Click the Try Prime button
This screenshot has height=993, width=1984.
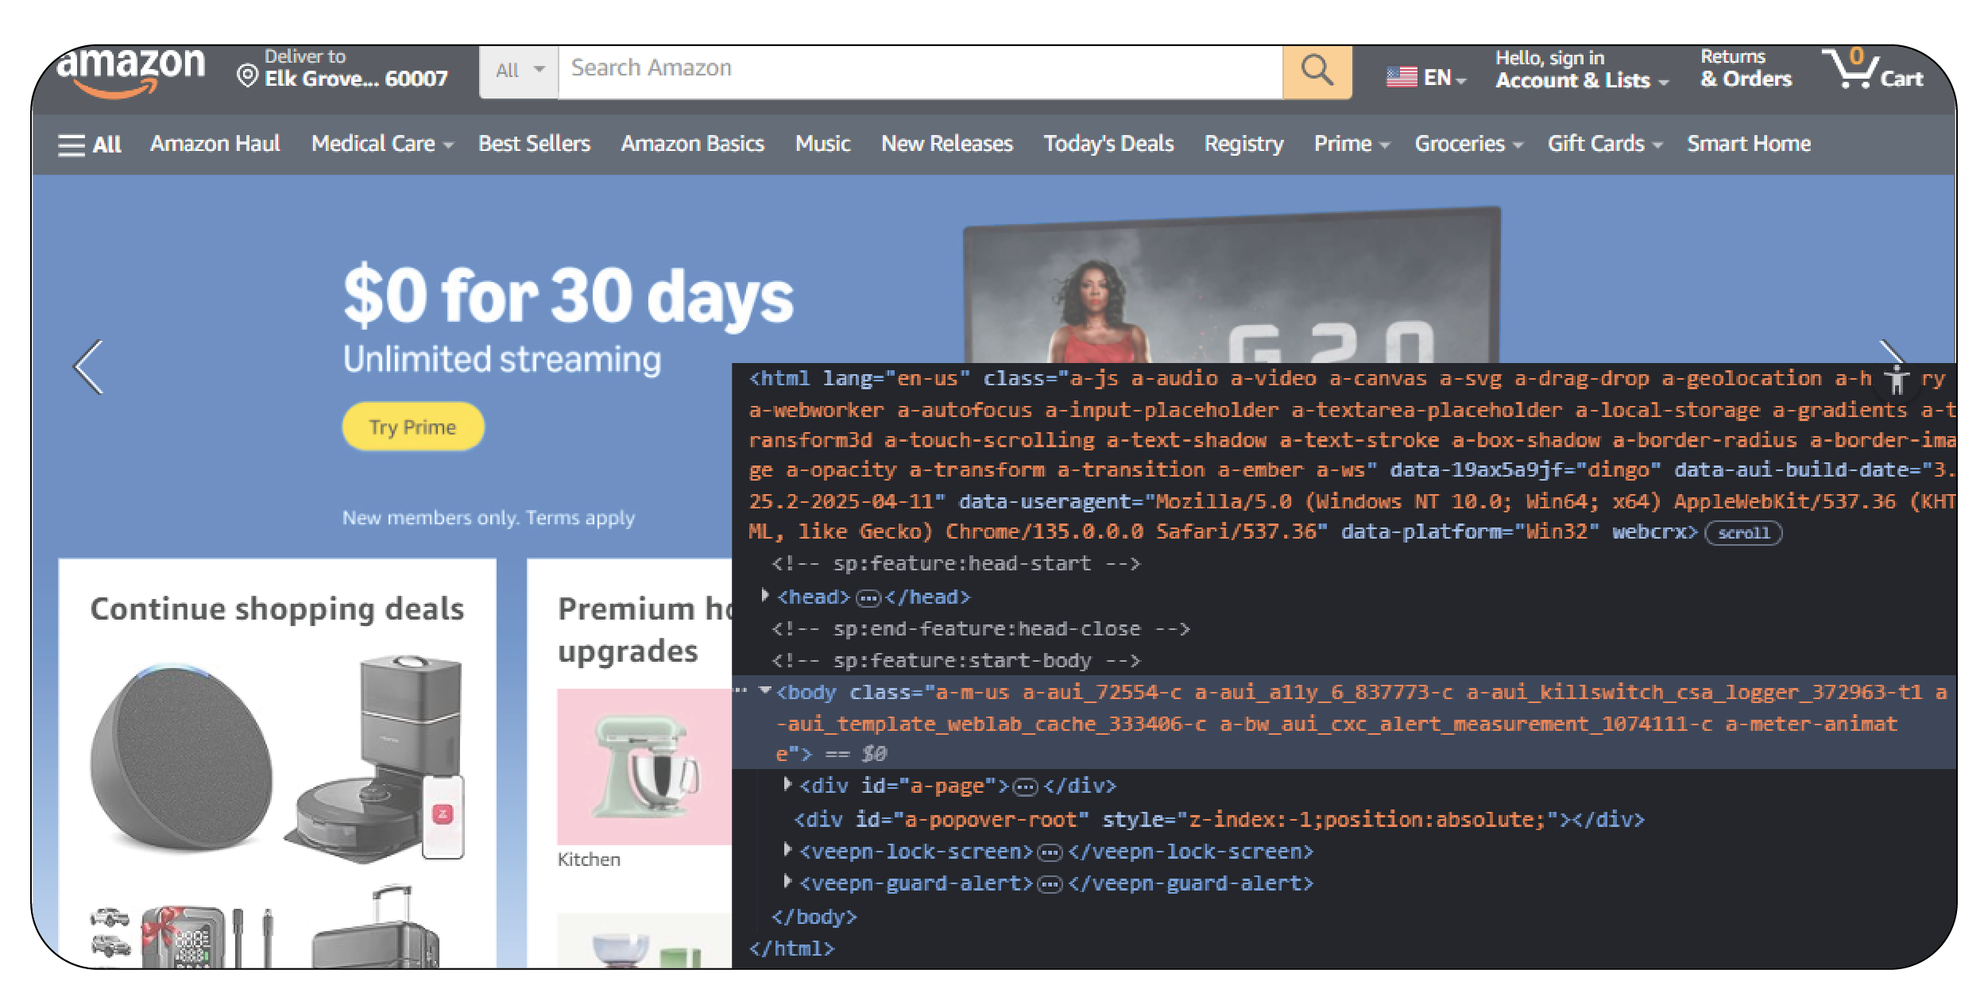(x=412, y=427)
